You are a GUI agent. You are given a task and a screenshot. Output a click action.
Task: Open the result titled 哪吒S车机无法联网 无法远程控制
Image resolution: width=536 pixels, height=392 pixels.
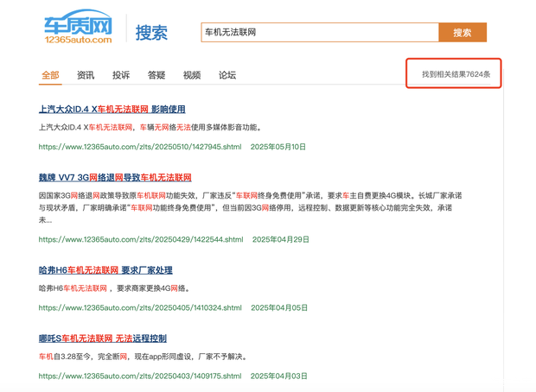coord(103,338)
